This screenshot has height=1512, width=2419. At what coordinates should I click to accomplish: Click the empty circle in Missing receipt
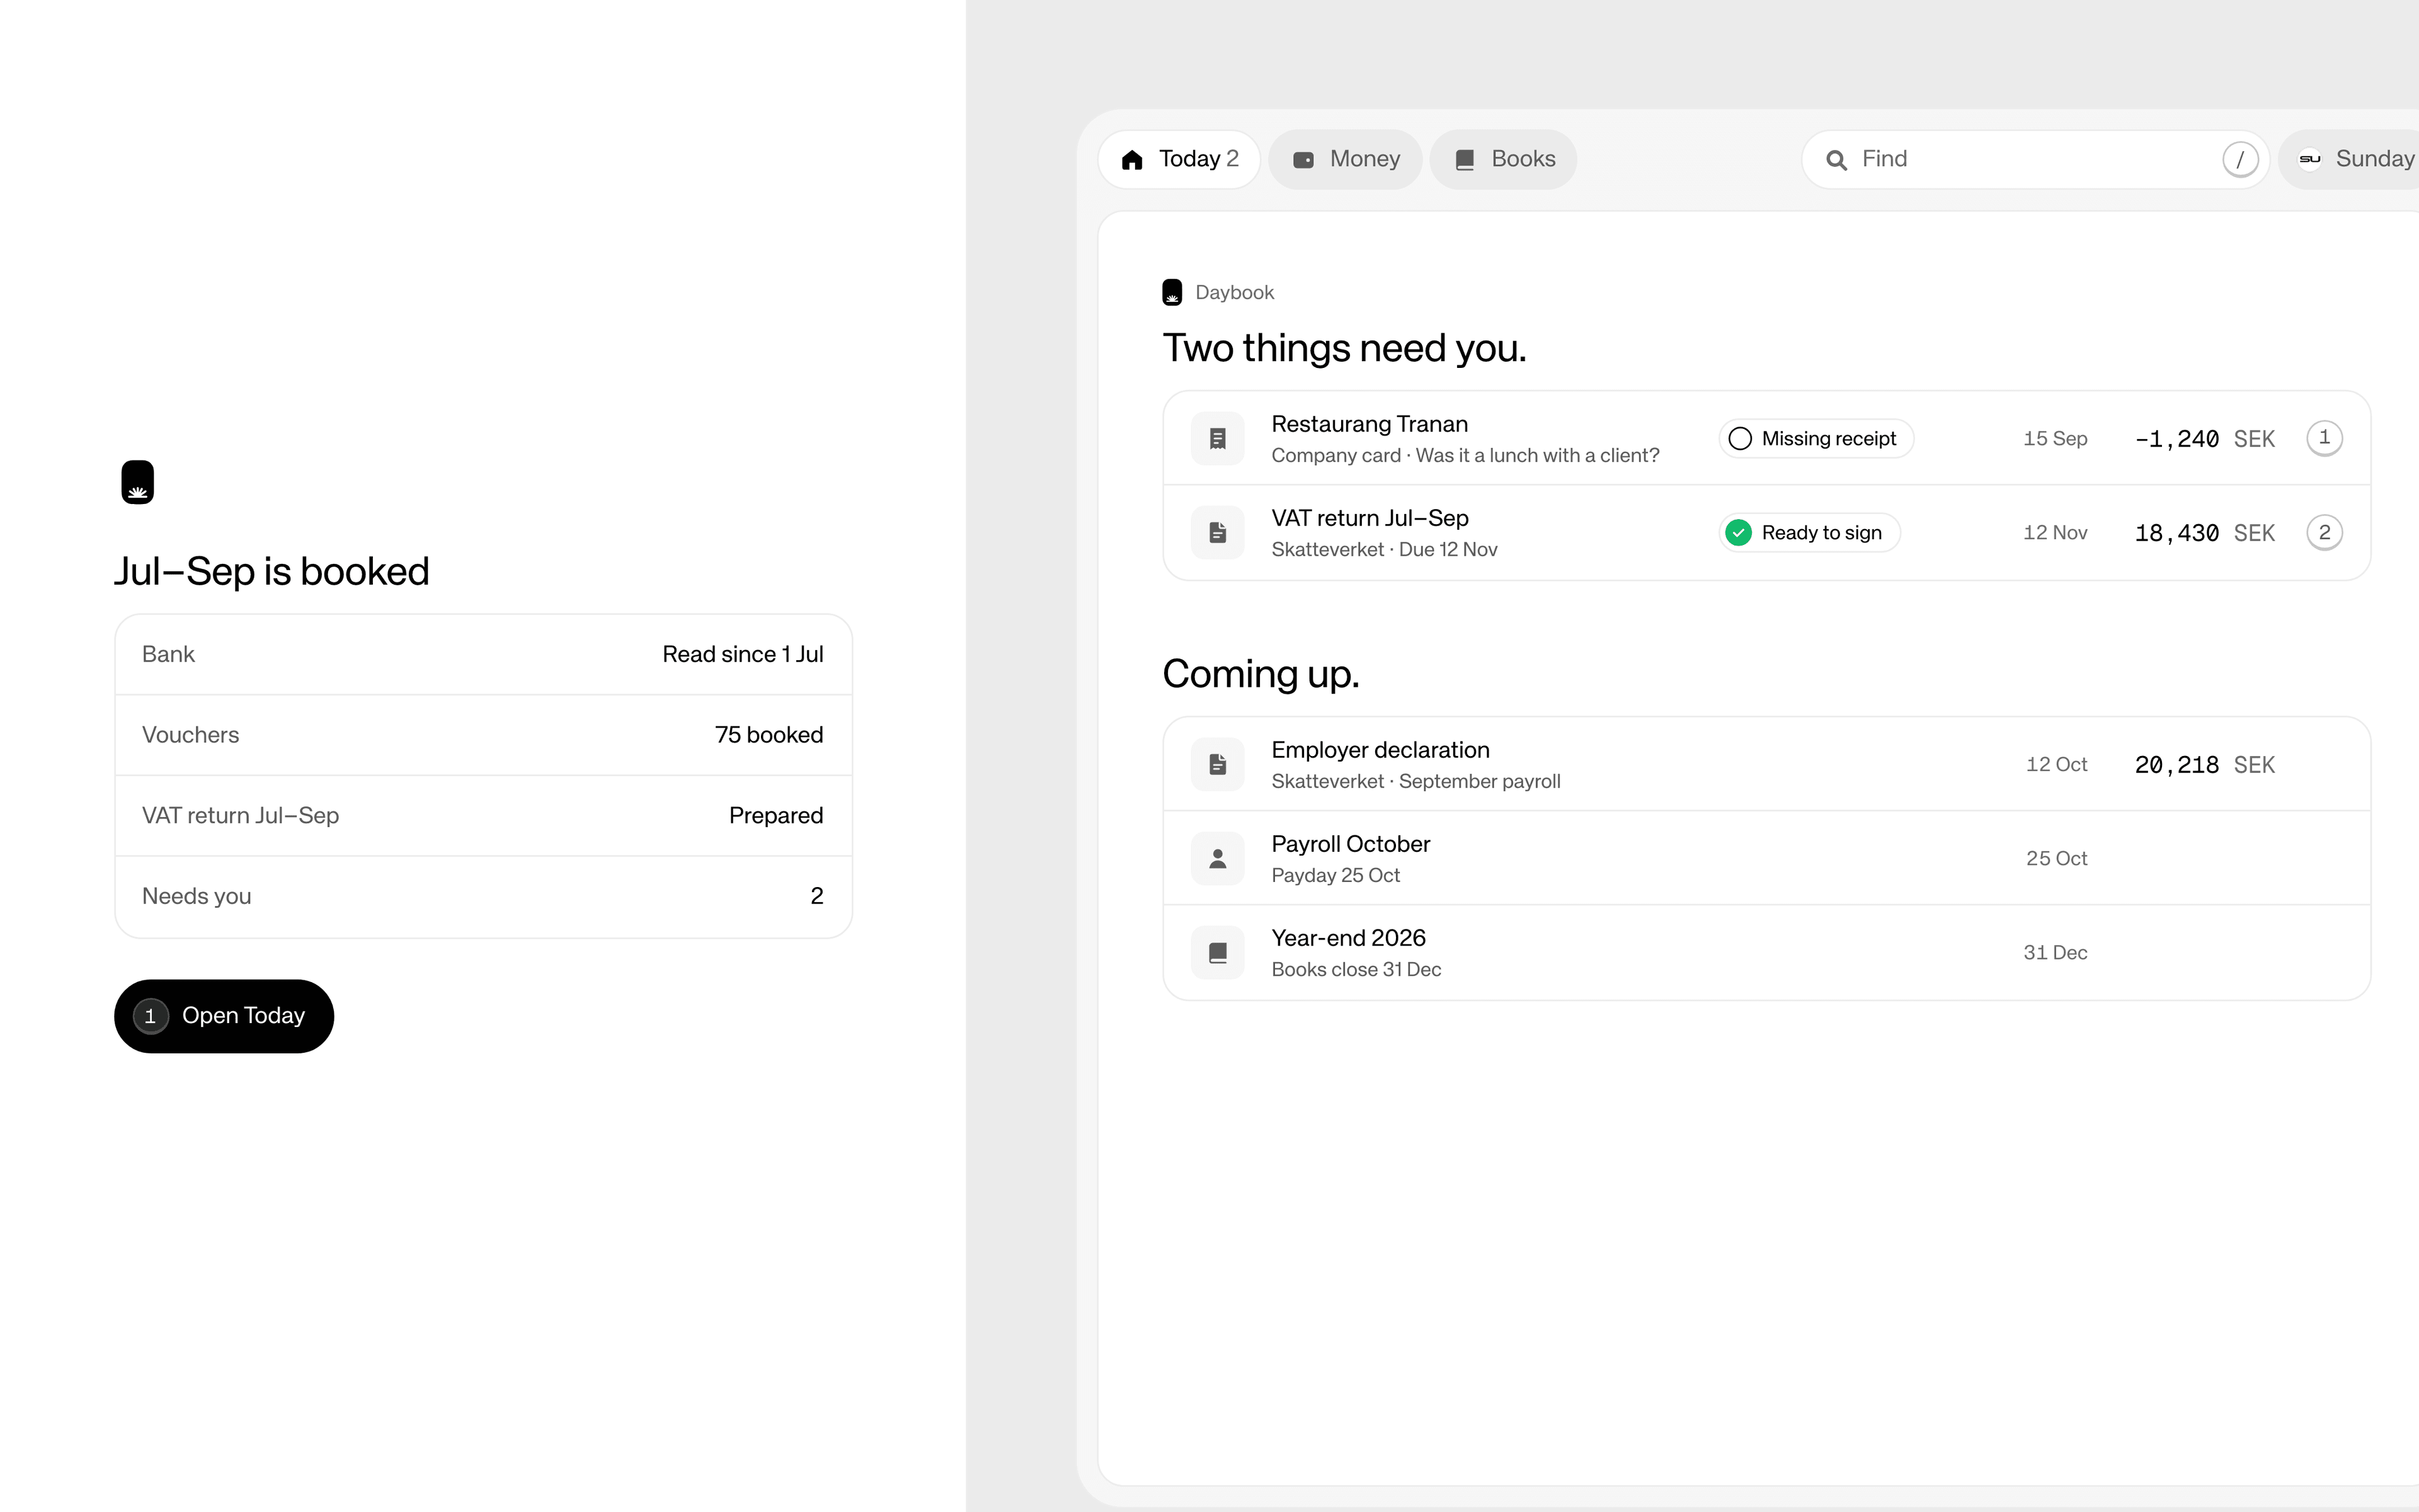tap(1741, 439)
